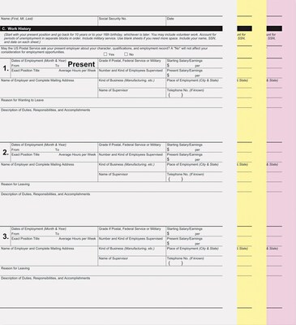
Task: Click the Place of Employment field in block 3
Action: 195,251
